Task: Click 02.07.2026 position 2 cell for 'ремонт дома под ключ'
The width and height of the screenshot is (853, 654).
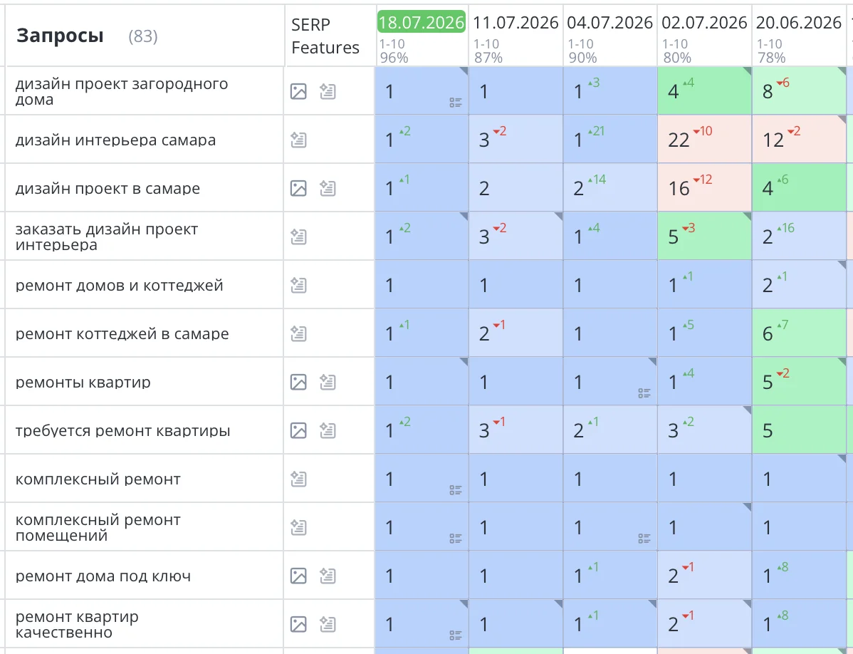Action: tap(704, 576)
